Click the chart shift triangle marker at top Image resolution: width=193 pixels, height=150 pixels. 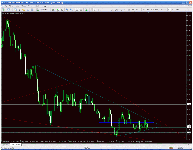click(x=149, y=13)
